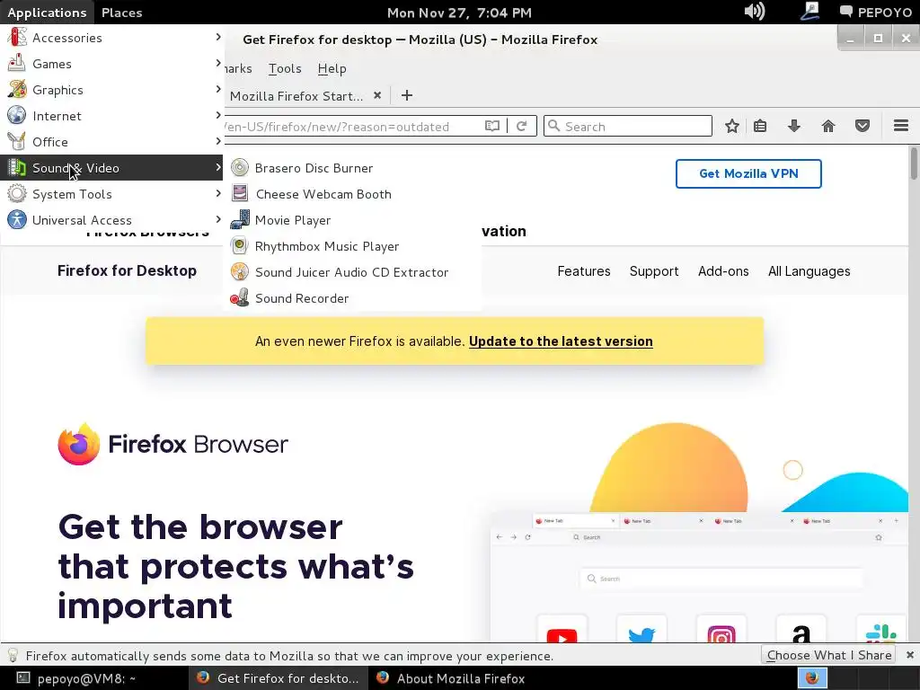Open the Help menu in Firefox

332,68
